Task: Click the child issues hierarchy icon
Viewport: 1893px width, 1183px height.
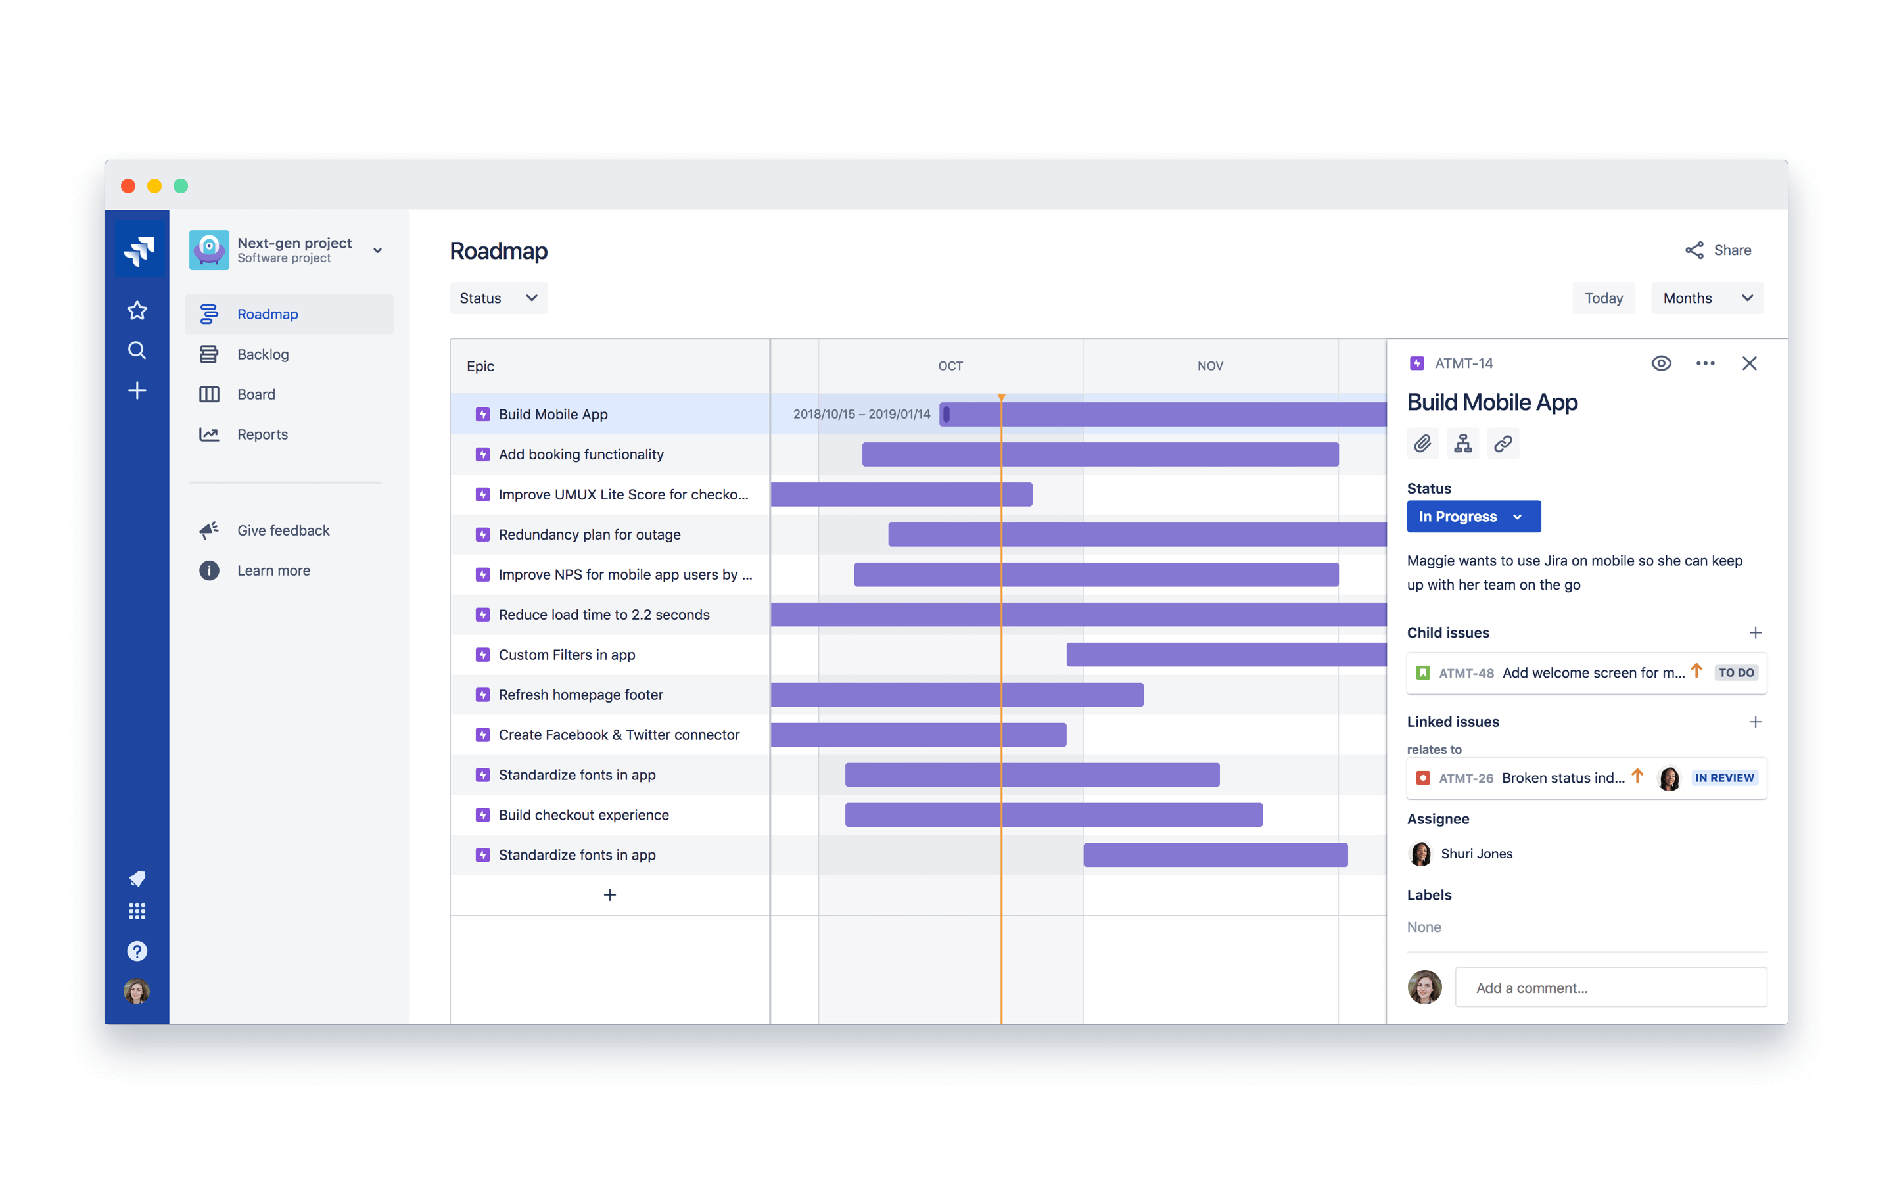Action: (1462, 443)
